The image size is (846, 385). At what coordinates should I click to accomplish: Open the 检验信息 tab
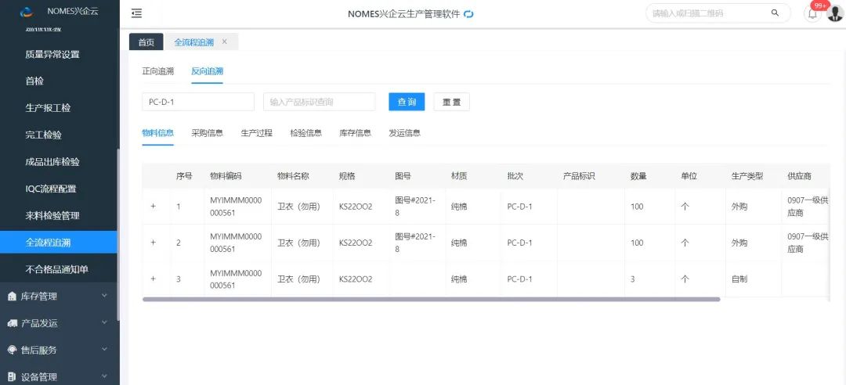tap(306, 133)
